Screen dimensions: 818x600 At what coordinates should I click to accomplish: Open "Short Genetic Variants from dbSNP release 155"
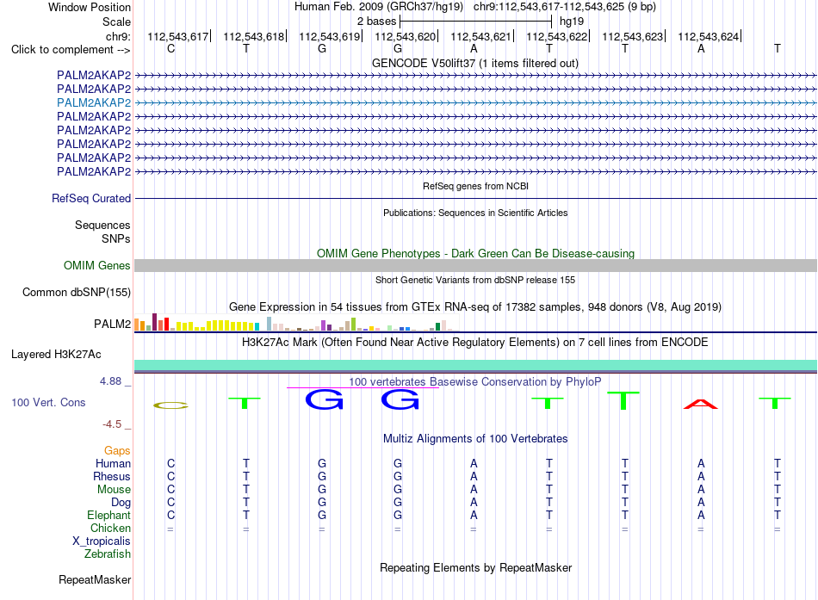click(x=475, y=280)
